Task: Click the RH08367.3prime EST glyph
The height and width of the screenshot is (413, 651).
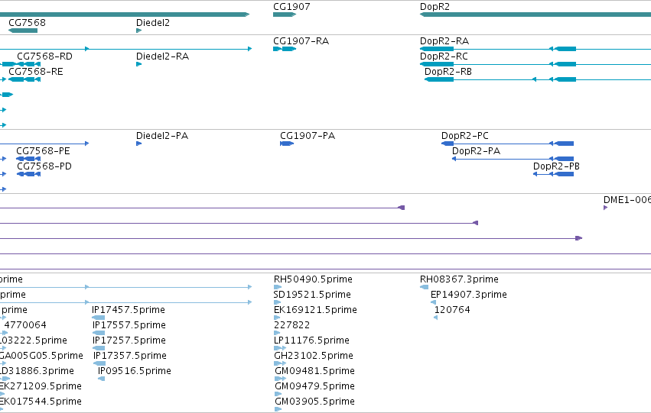Action: (x=424, y=287)
